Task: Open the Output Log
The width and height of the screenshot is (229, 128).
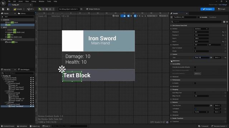Action: (x=35, y=126)
